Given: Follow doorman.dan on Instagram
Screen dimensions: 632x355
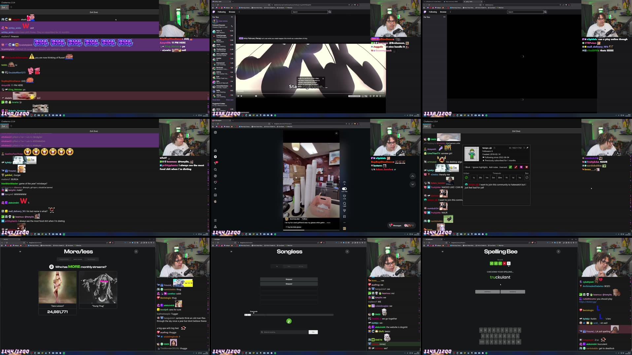Looking at the screenshot, I should tap(305, 219).
